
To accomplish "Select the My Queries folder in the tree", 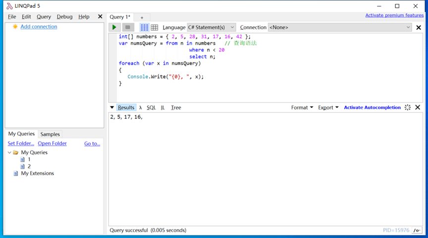I will pos(34,153).
